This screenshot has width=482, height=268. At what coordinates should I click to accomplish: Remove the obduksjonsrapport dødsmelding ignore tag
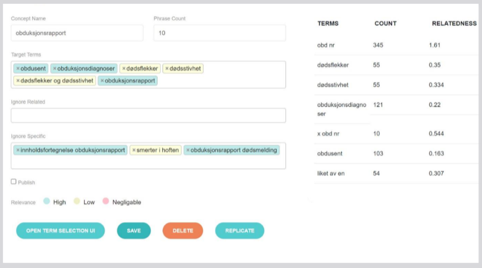(188, 150)
